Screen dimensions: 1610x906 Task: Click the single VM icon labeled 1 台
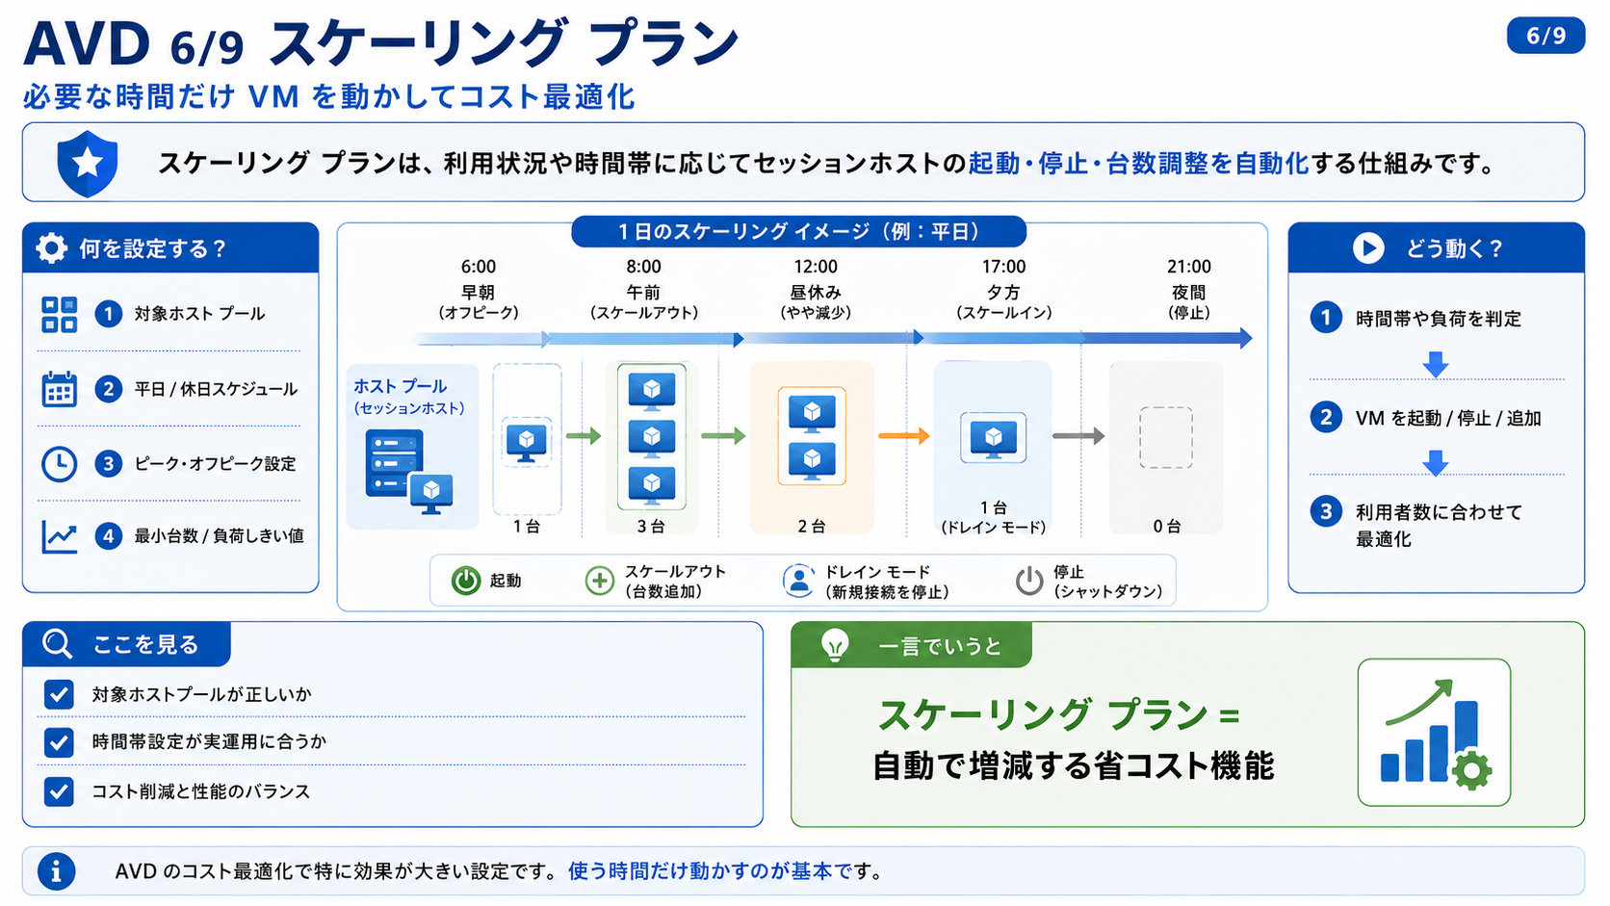click(527, 442)
